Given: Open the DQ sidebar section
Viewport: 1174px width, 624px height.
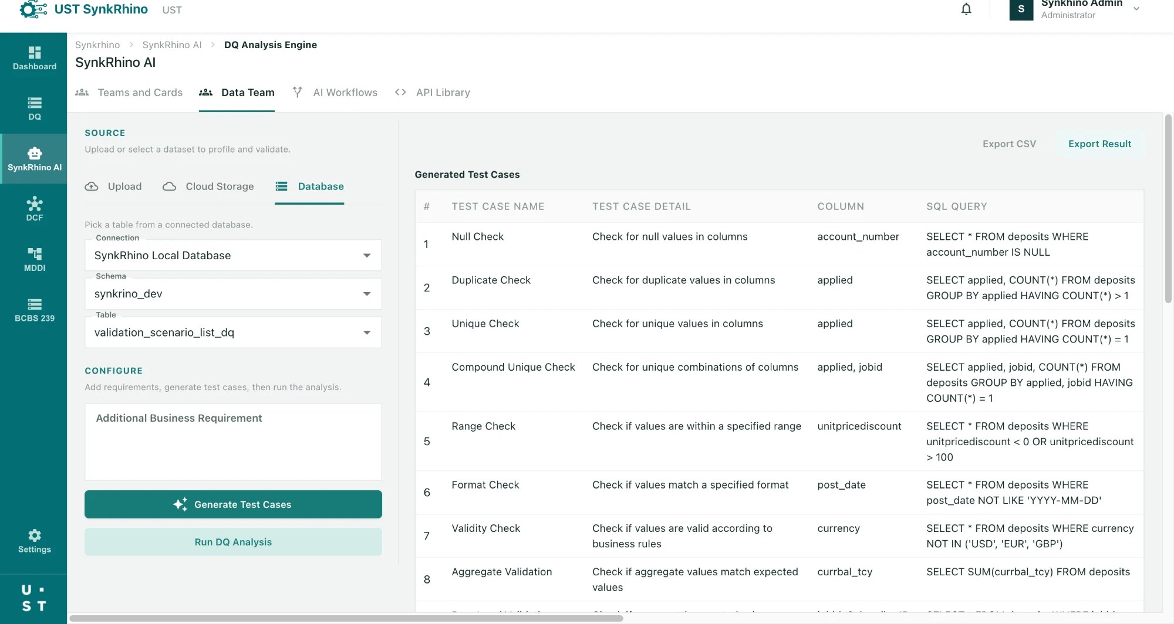Looking at the screenshot, I should [x=34, y=108].
